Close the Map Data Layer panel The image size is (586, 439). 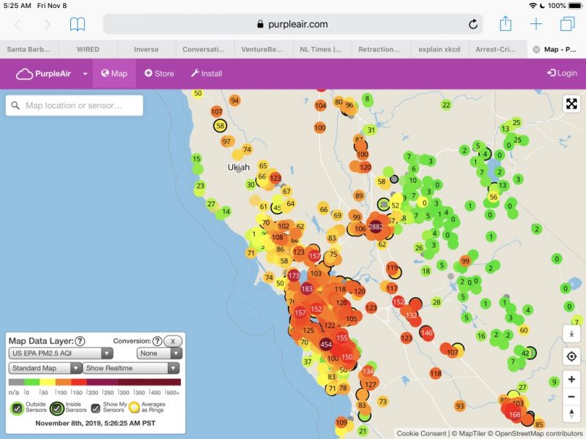tap(173, 341)
